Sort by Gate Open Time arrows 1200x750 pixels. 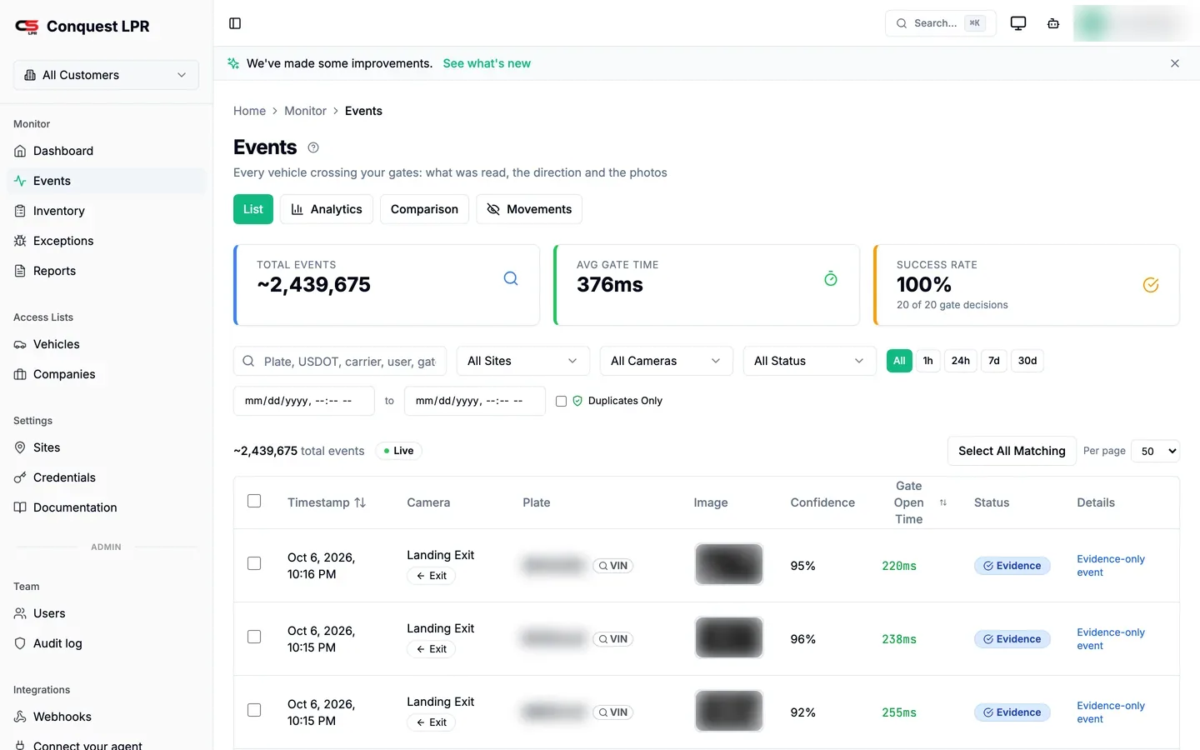943,502
